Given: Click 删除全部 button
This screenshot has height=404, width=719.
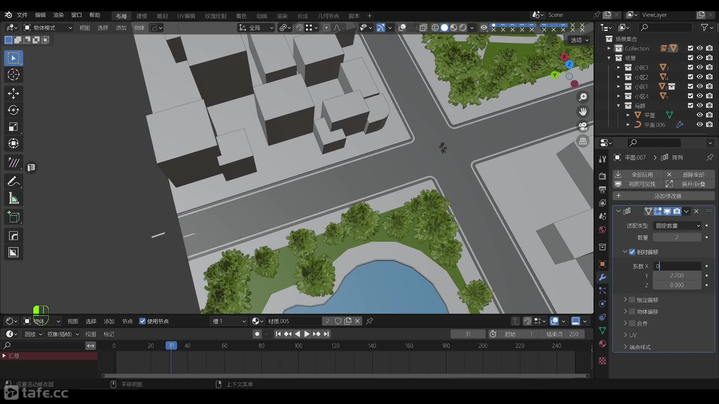Looking at the screenshot, I should (x=689, y=175).
